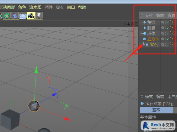Click the object manager panel grip icon
The width and height of the screenshot is (177, 132).
(x=142, y=15)
